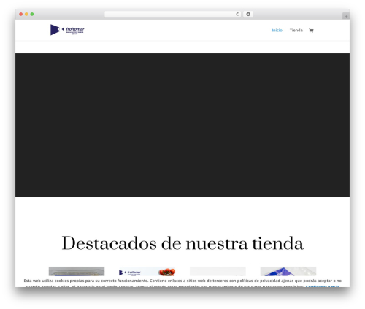Click the dark hero banner area
Image resolution: width=365 pixels, height=309 pixels.
click(x=182, y=125)
